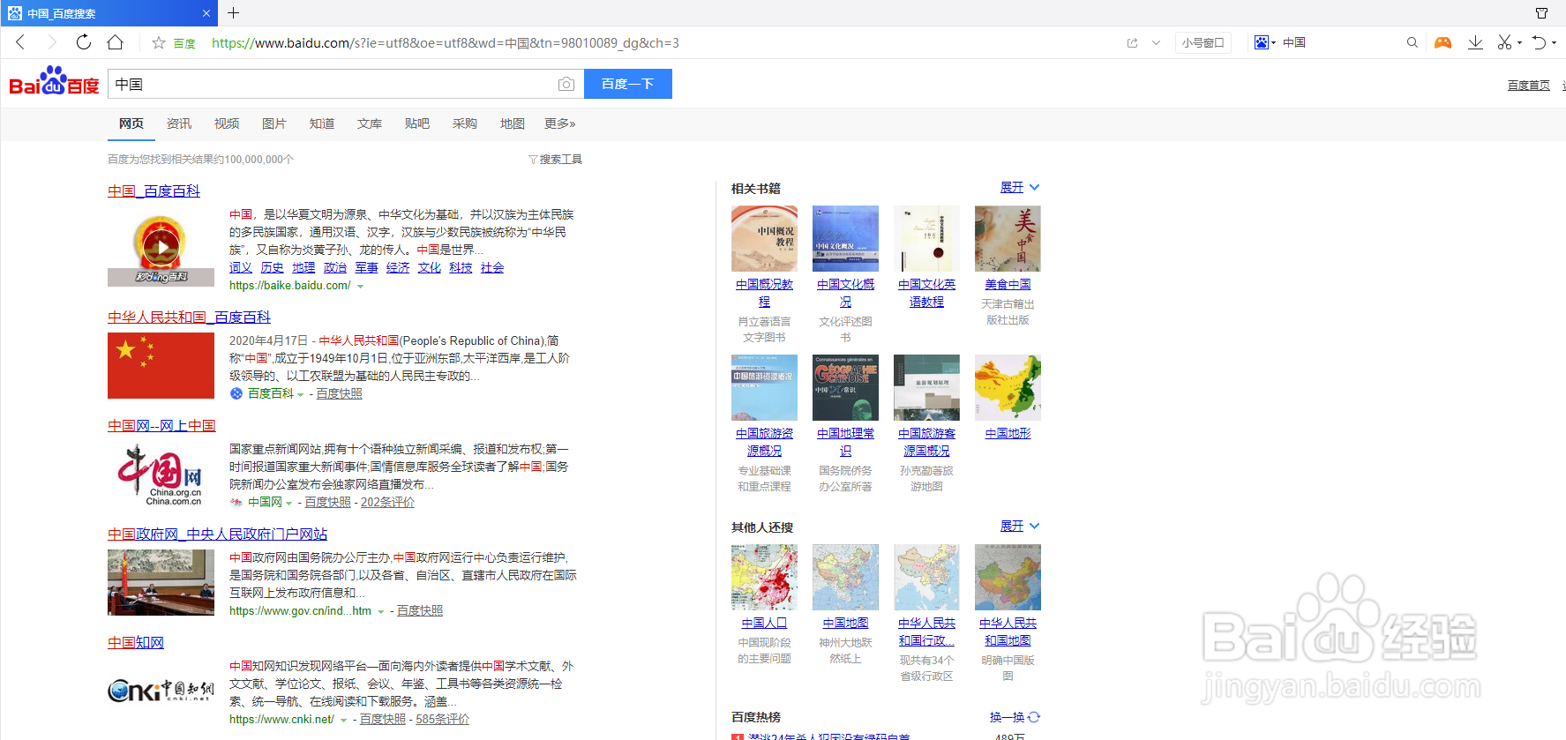Image resolution: width=1566 pixels, height=740 pixels.
Task: Reload the current page
Action: [83, 42]
